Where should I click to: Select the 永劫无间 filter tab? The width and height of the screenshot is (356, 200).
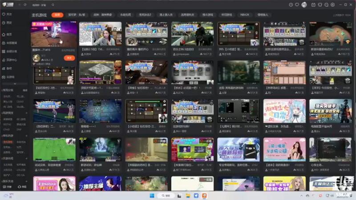pos(125,15)
